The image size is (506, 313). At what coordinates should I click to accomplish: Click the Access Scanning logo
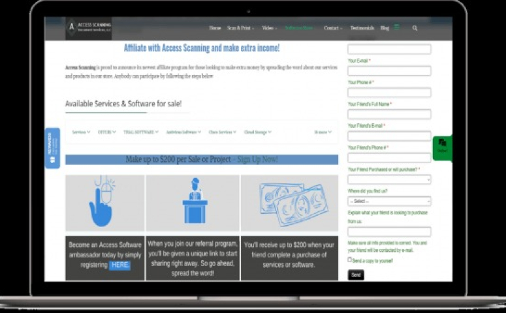point(88,28)
